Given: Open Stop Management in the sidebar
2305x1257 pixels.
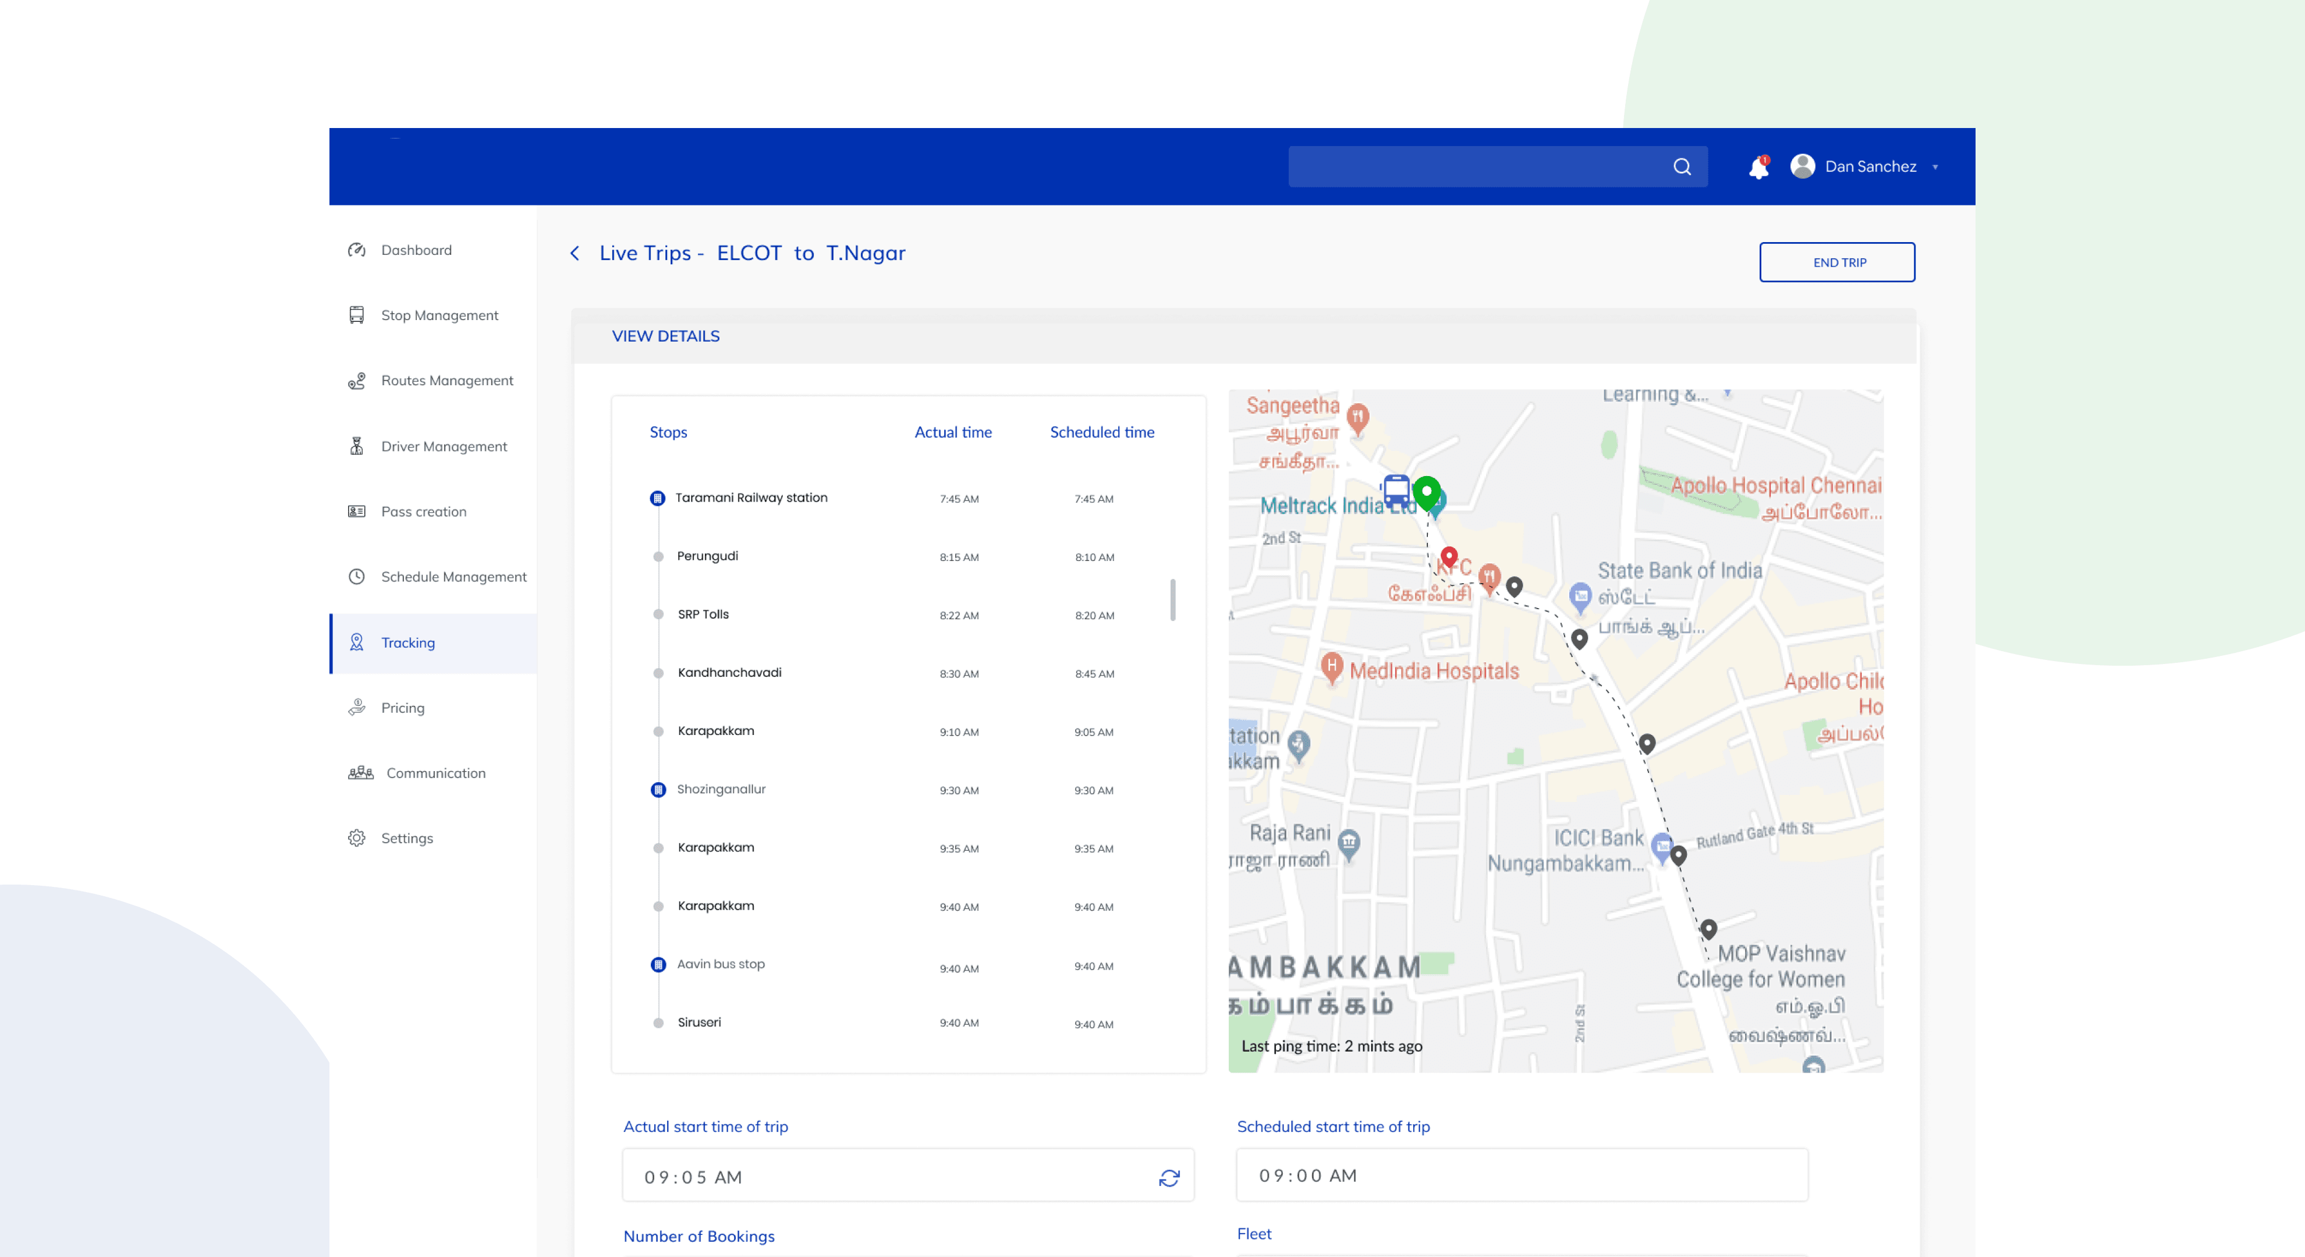Looking at the screenshot, I should pos(433,315).
